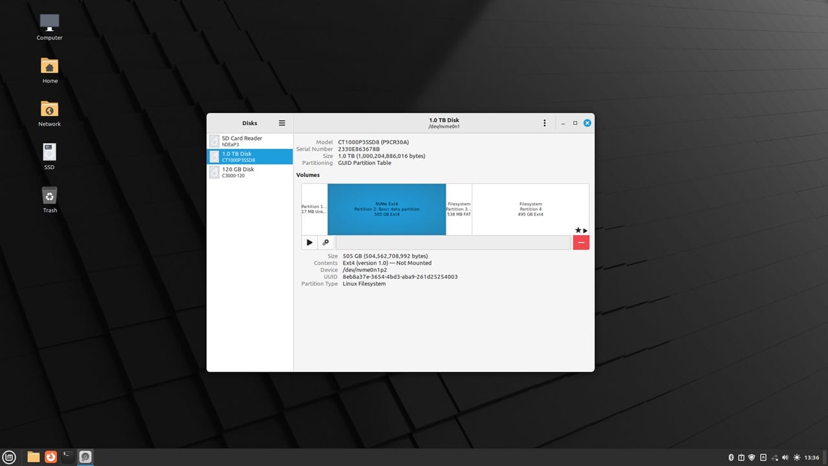This screenshot has width=828, height=466.
Task: Open additional partition options via the gear icon
Action: 326,242
